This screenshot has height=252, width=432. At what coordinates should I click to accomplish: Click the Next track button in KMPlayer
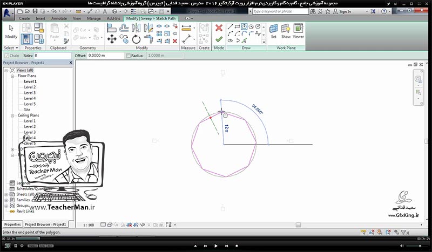(x=226, y=246)
